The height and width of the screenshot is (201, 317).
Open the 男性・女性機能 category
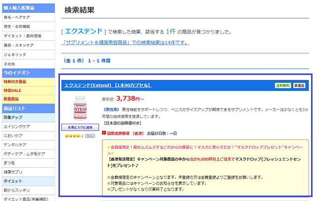[29, 26]
